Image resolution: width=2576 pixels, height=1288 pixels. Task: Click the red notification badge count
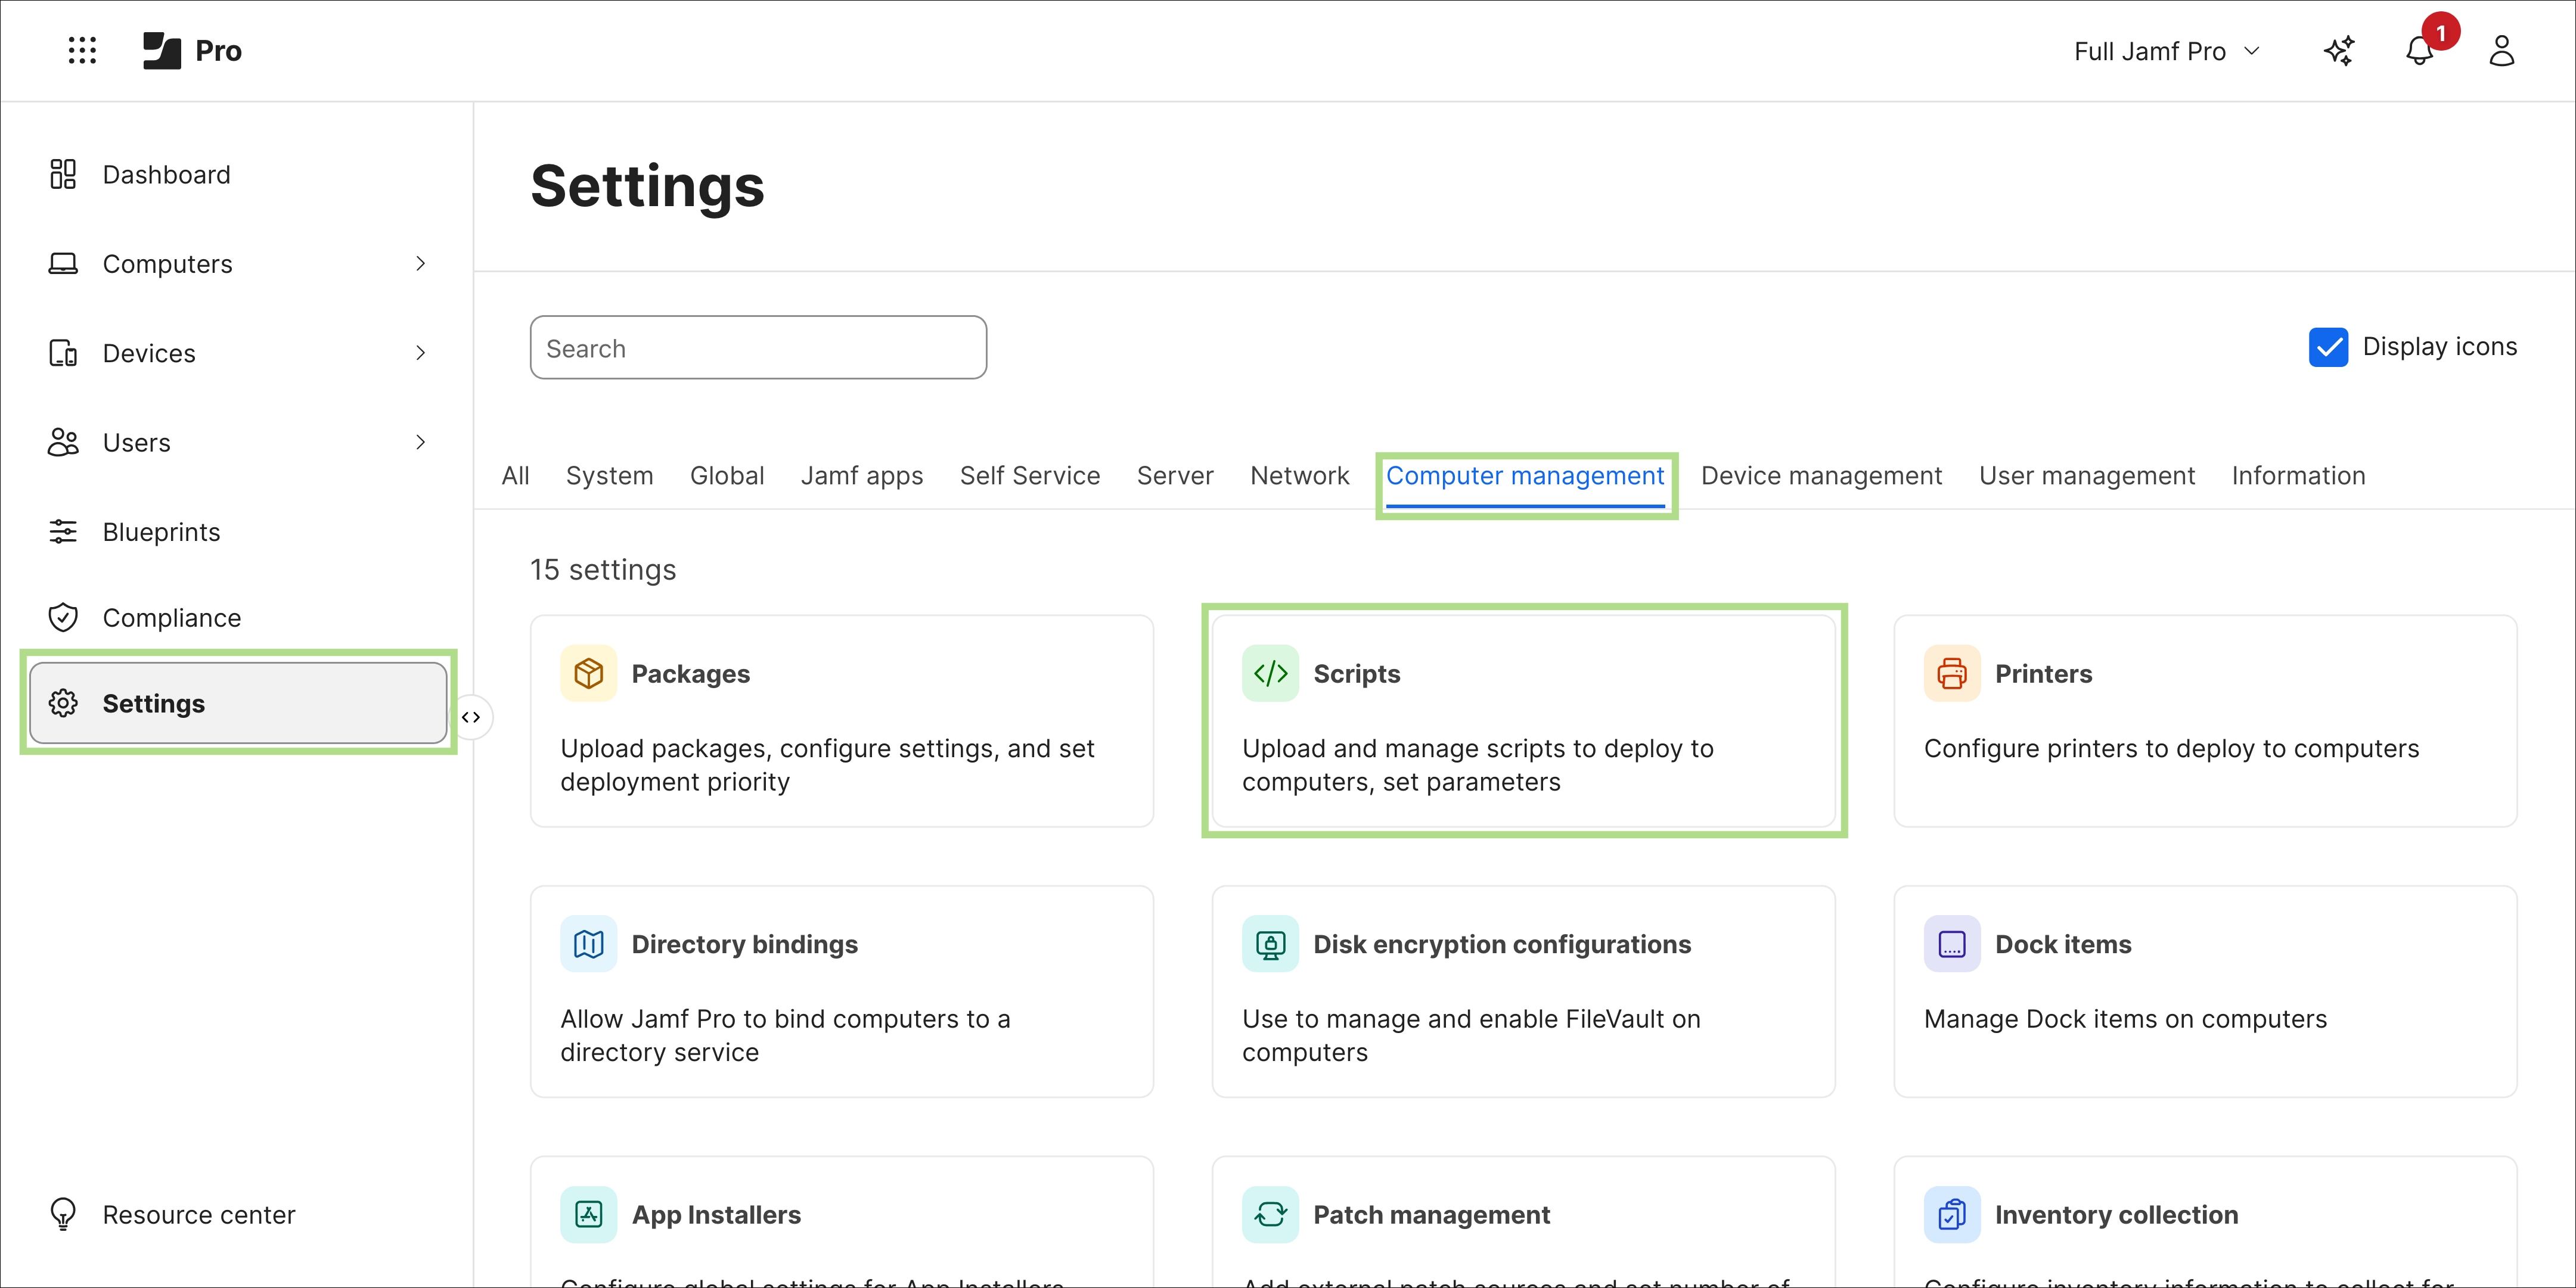pyautogui.click(x=2441, y=32)
